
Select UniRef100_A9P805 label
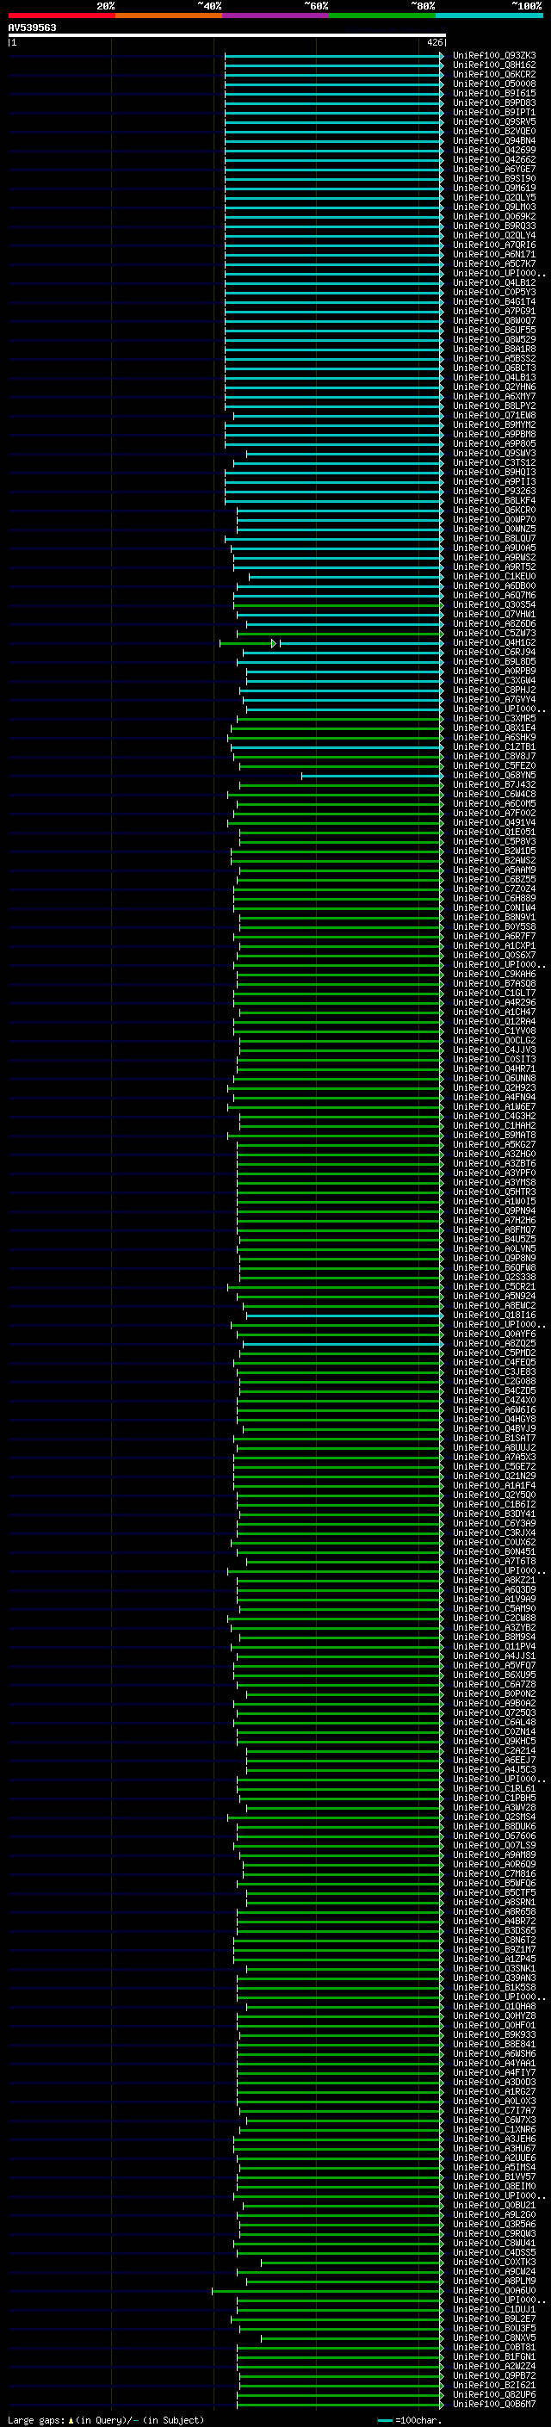(494, 443)
